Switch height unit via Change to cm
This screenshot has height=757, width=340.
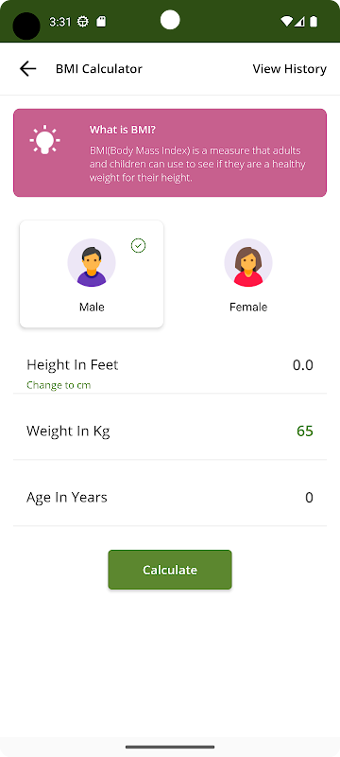(59, 385)
